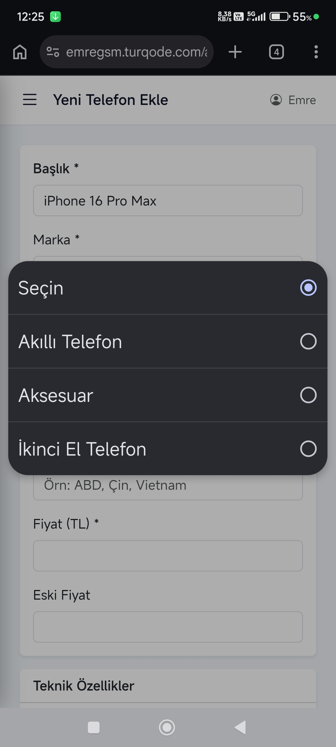336x747 pixels.
Task: Click the Örn: ABD, Çin, Vietnam field
Action: 168,487
